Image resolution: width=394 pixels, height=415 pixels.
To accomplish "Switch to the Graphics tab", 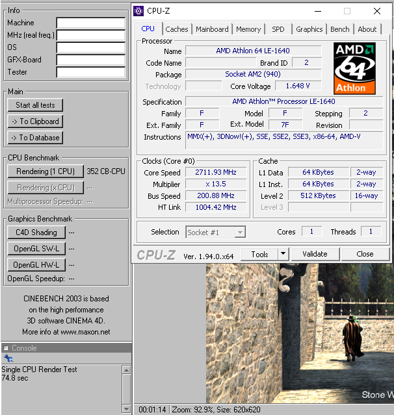I will [309, 29].
